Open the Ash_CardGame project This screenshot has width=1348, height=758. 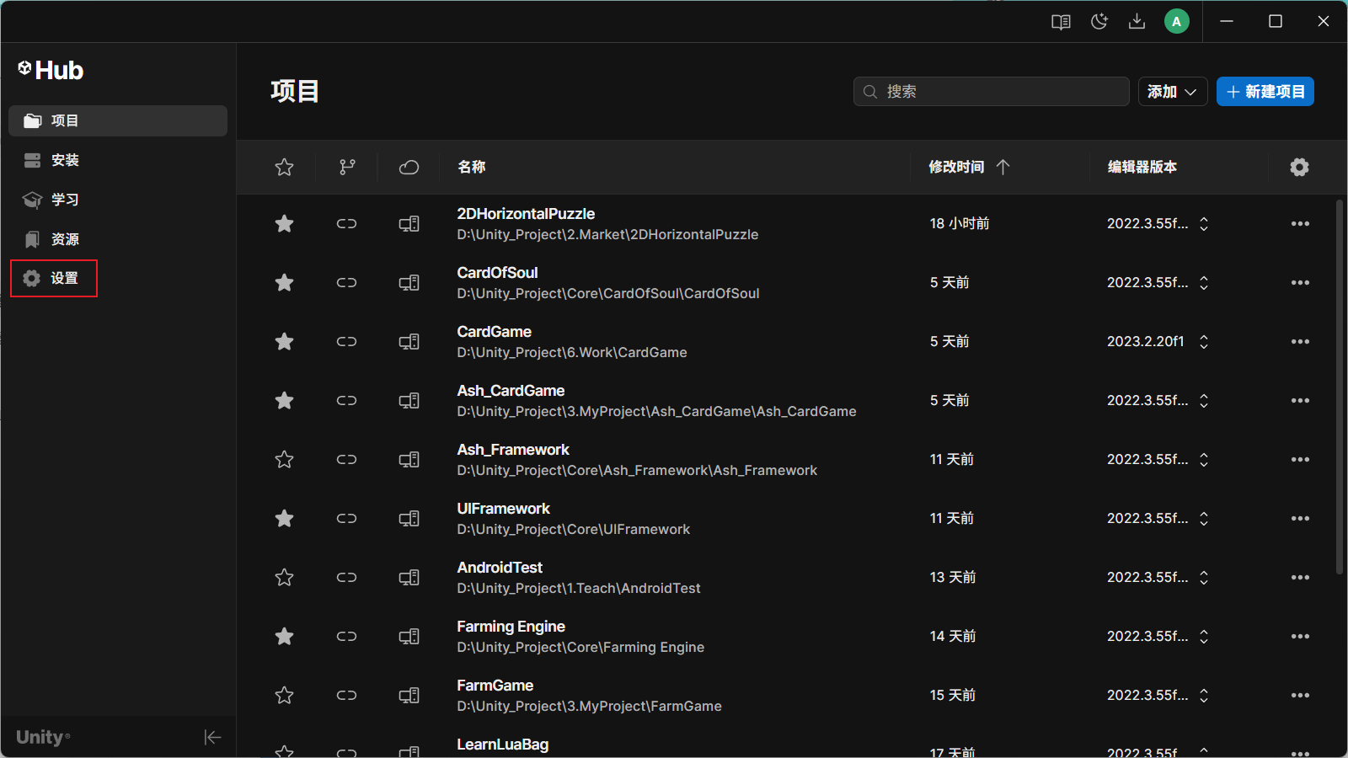pyautogui.click(x=511, y=391)
